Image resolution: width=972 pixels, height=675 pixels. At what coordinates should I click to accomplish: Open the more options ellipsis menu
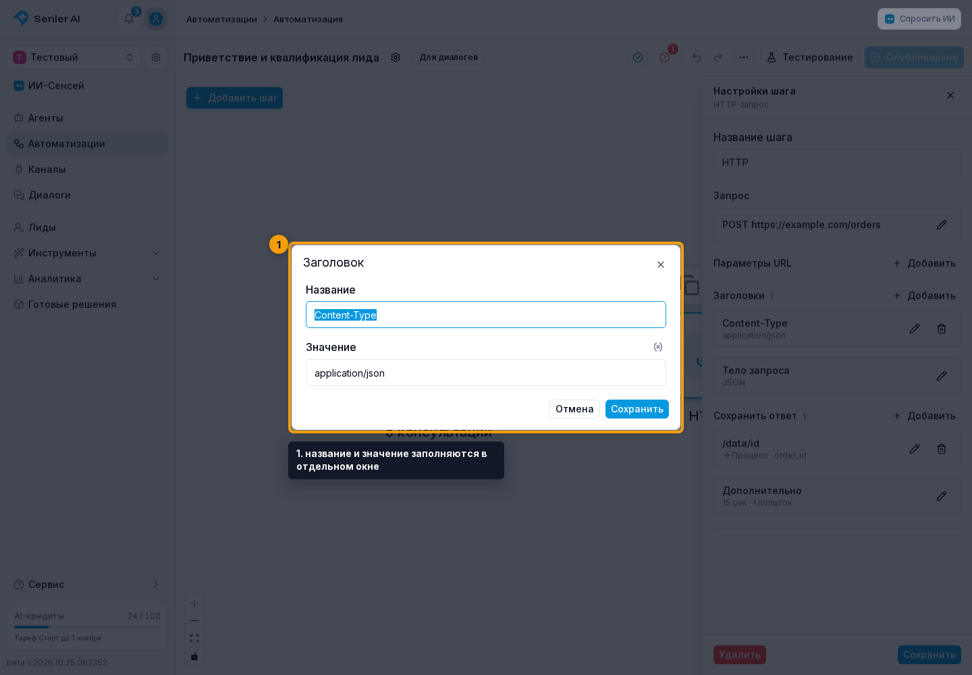pyautogui.click(x=744, y=57)
